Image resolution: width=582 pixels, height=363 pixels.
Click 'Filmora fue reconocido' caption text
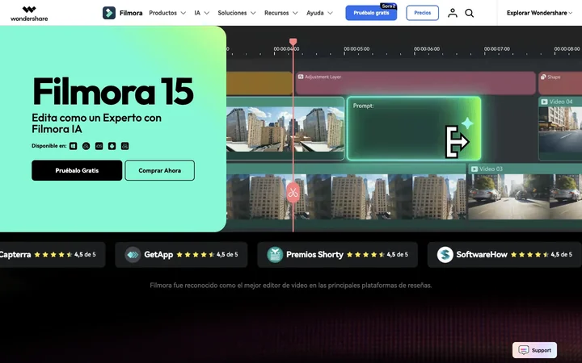[x=291, y=286]
